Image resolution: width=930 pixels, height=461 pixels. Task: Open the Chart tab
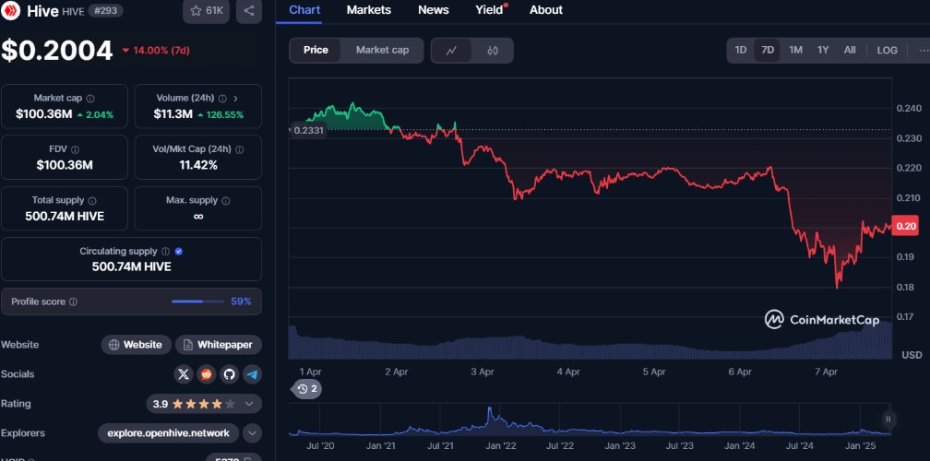pyautogui.click(x=304, y=10)
